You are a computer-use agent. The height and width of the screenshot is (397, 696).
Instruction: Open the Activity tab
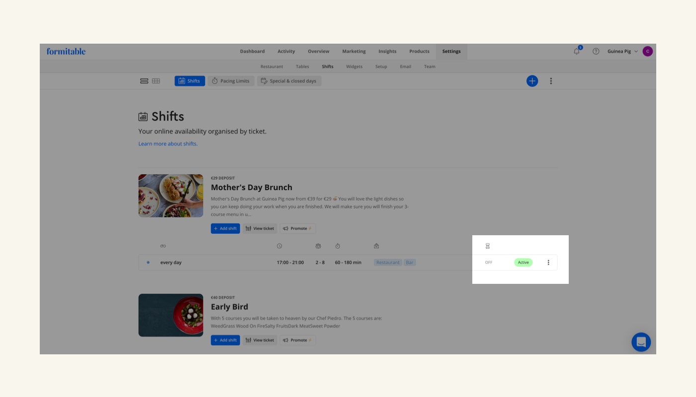(286, 51)
